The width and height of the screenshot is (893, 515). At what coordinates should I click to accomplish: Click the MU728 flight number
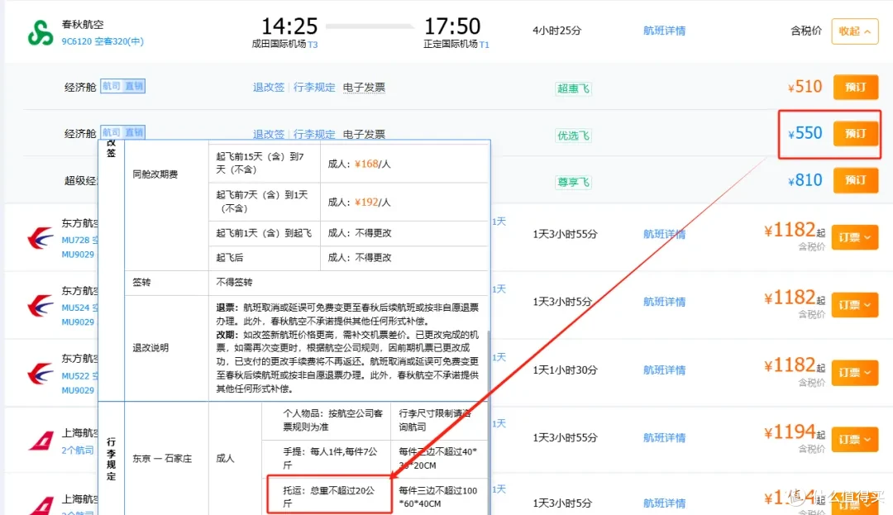(x=76, y=241)
